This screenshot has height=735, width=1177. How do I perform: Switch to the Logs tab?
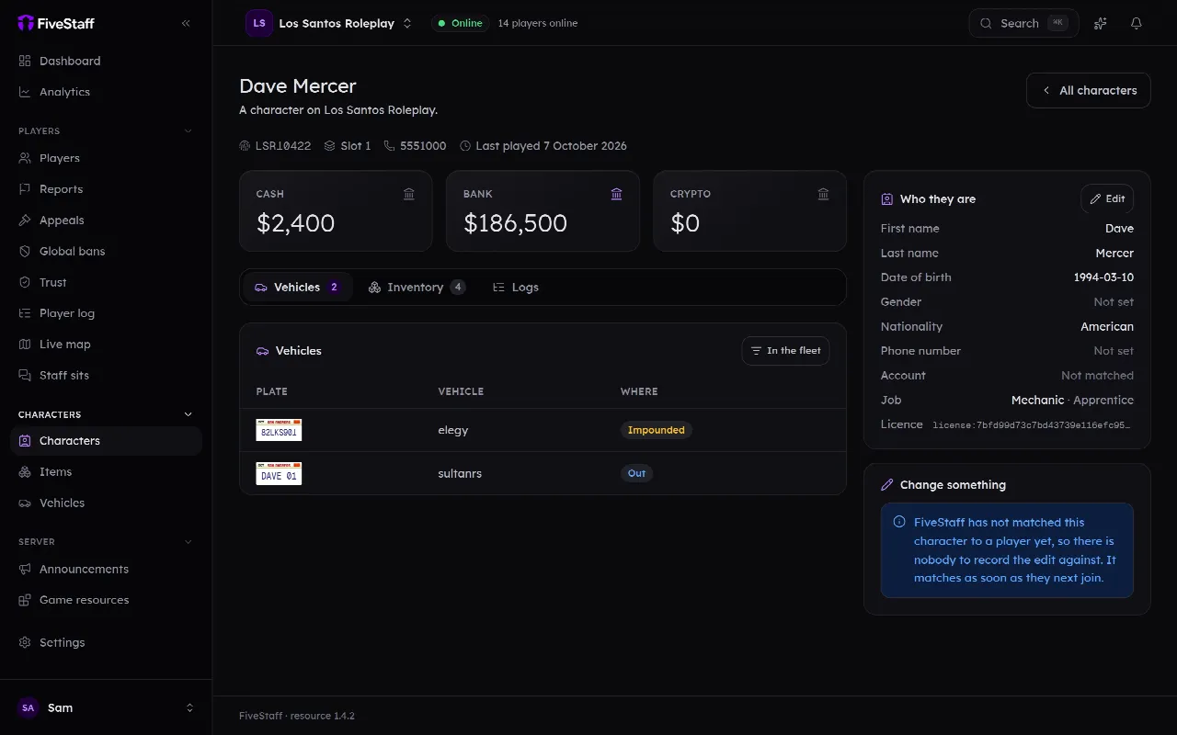coord(515,288)
